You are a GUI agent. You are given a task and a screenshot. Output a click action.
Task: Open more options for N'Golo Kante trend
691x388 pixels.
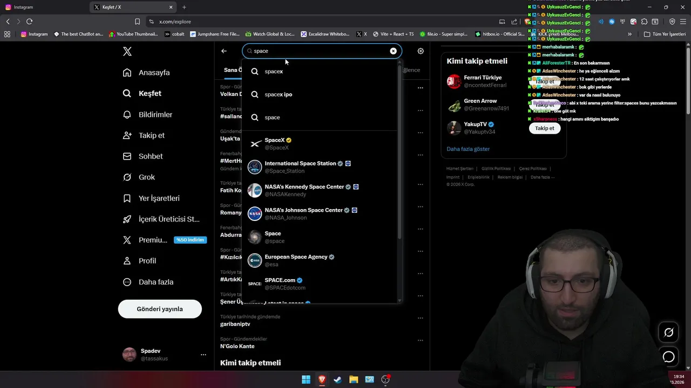pos(421,341)
